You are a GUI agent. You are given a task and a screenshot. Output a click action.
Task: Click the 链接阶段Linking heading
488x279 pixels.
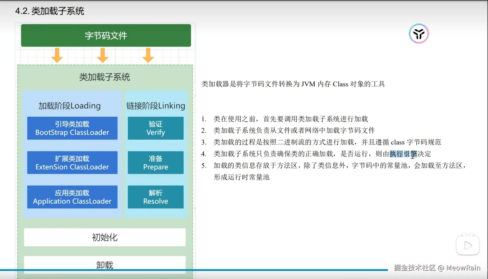pyautogui.click(x=156, y=106)
